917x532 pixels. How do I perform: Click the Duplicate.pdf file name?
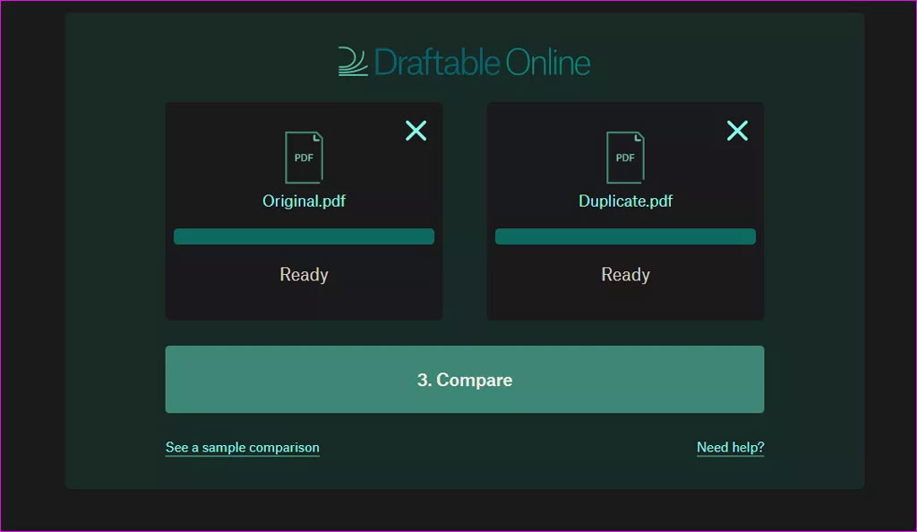point(626,202)
